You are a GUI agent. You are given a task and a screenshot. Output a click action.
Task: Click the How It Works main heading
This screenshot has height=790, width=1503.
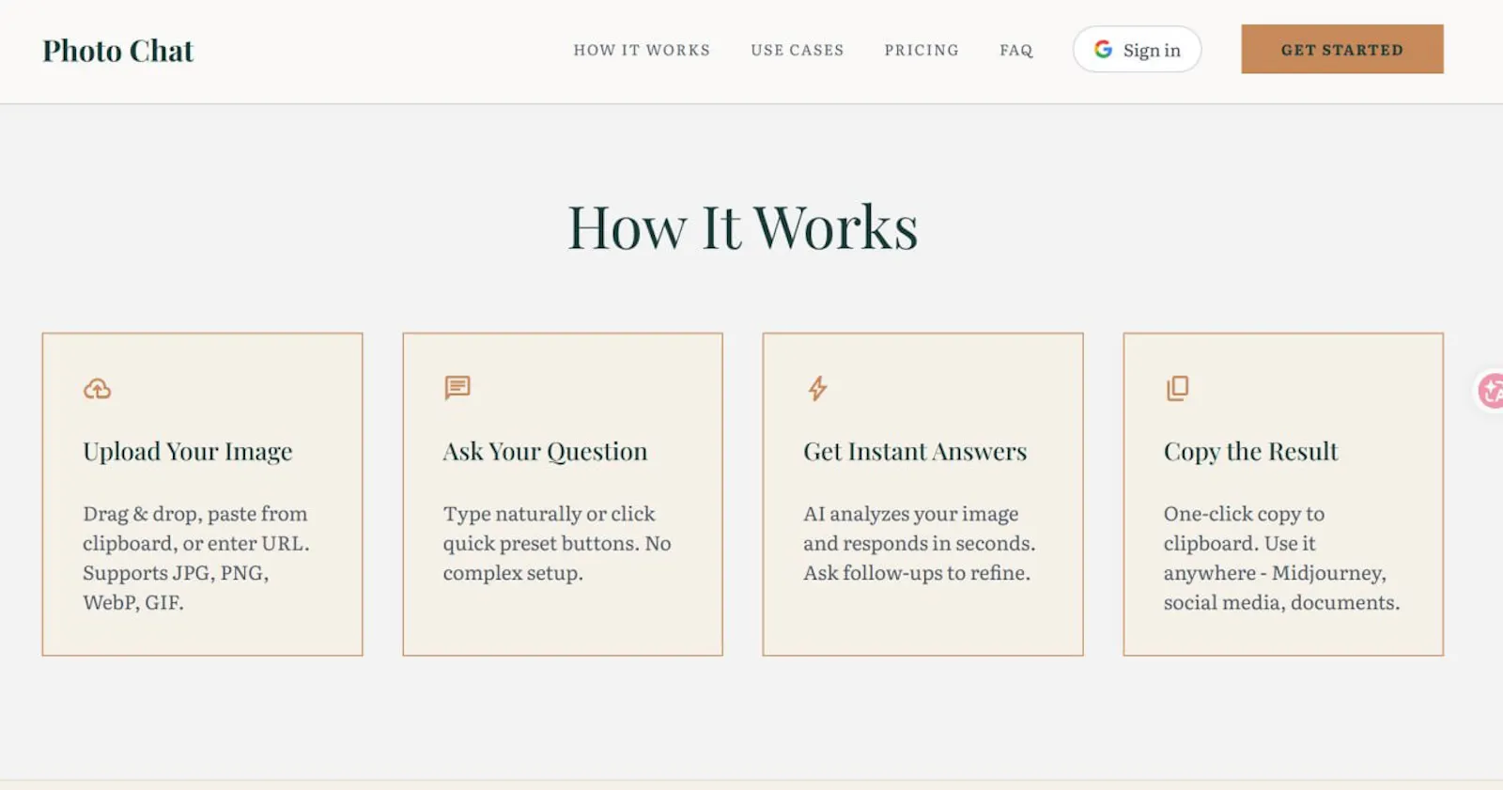pos(743,227)
